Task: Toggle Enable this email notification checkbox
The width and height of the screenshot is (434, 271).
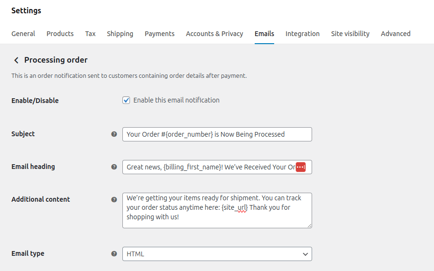Action: coord(126,100)
